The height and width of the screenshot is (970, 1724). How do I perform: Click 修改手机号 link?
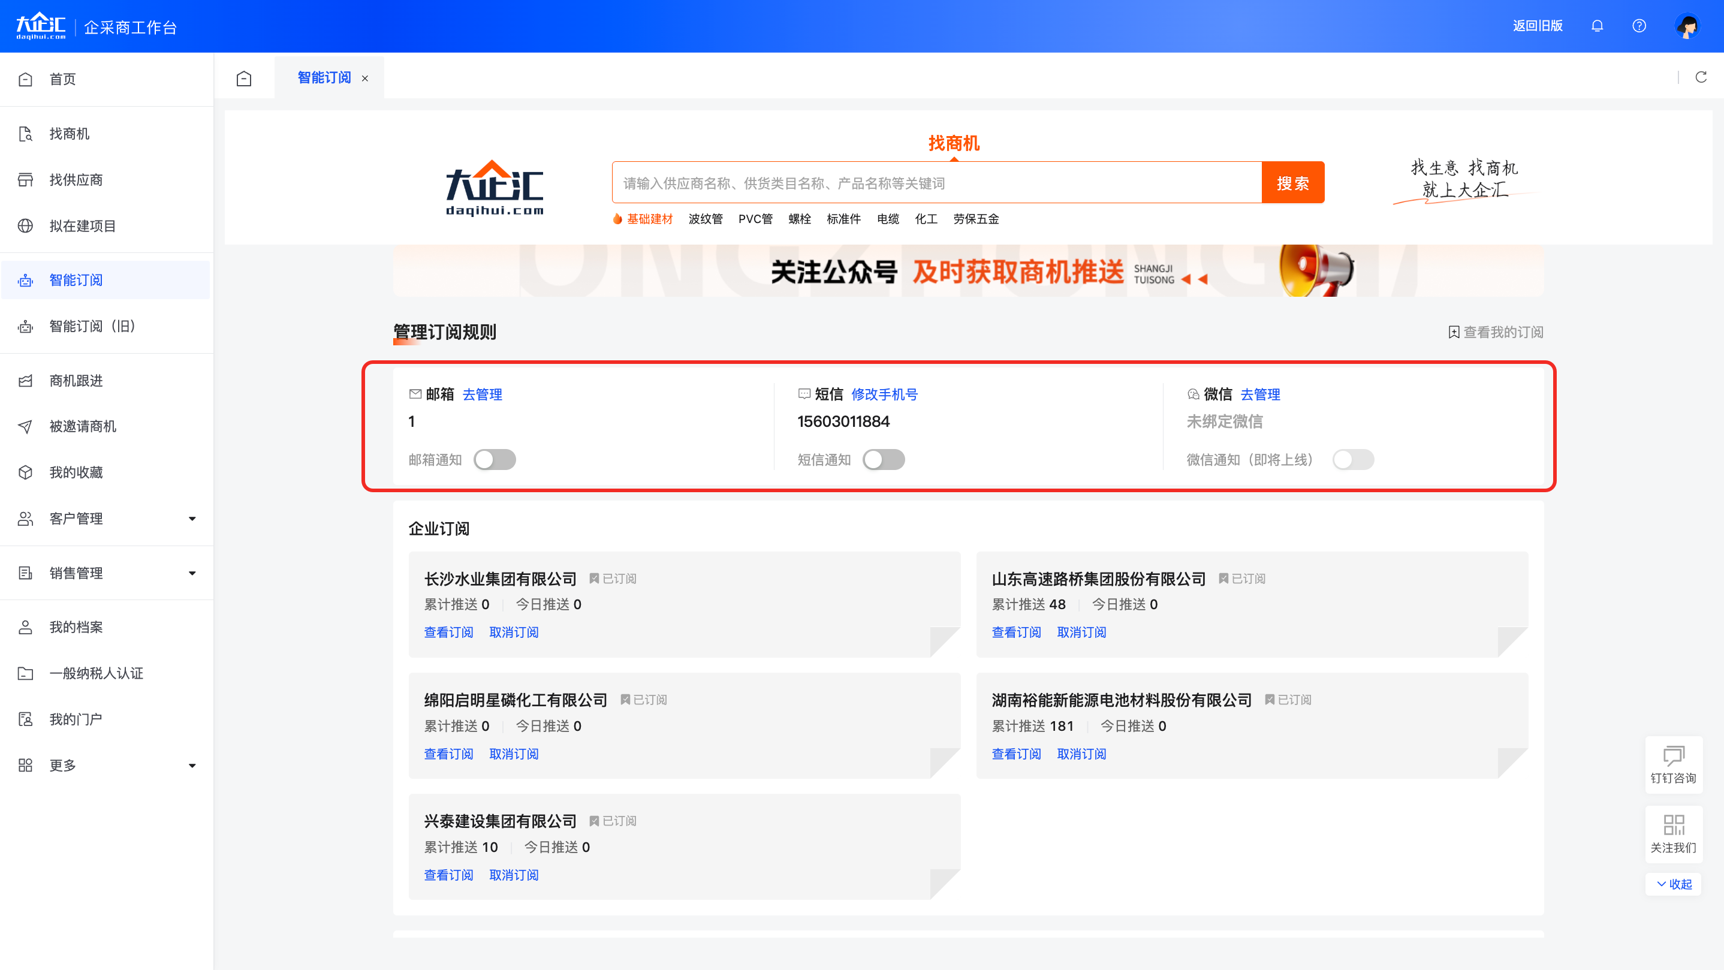click(884, 394)
